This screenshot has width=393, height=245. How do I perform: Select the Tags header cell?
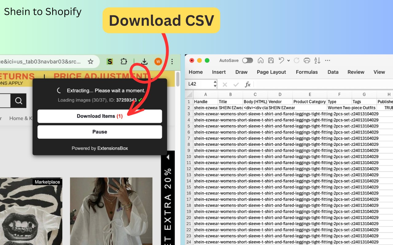pyautogui.click(x=364, y=102)
